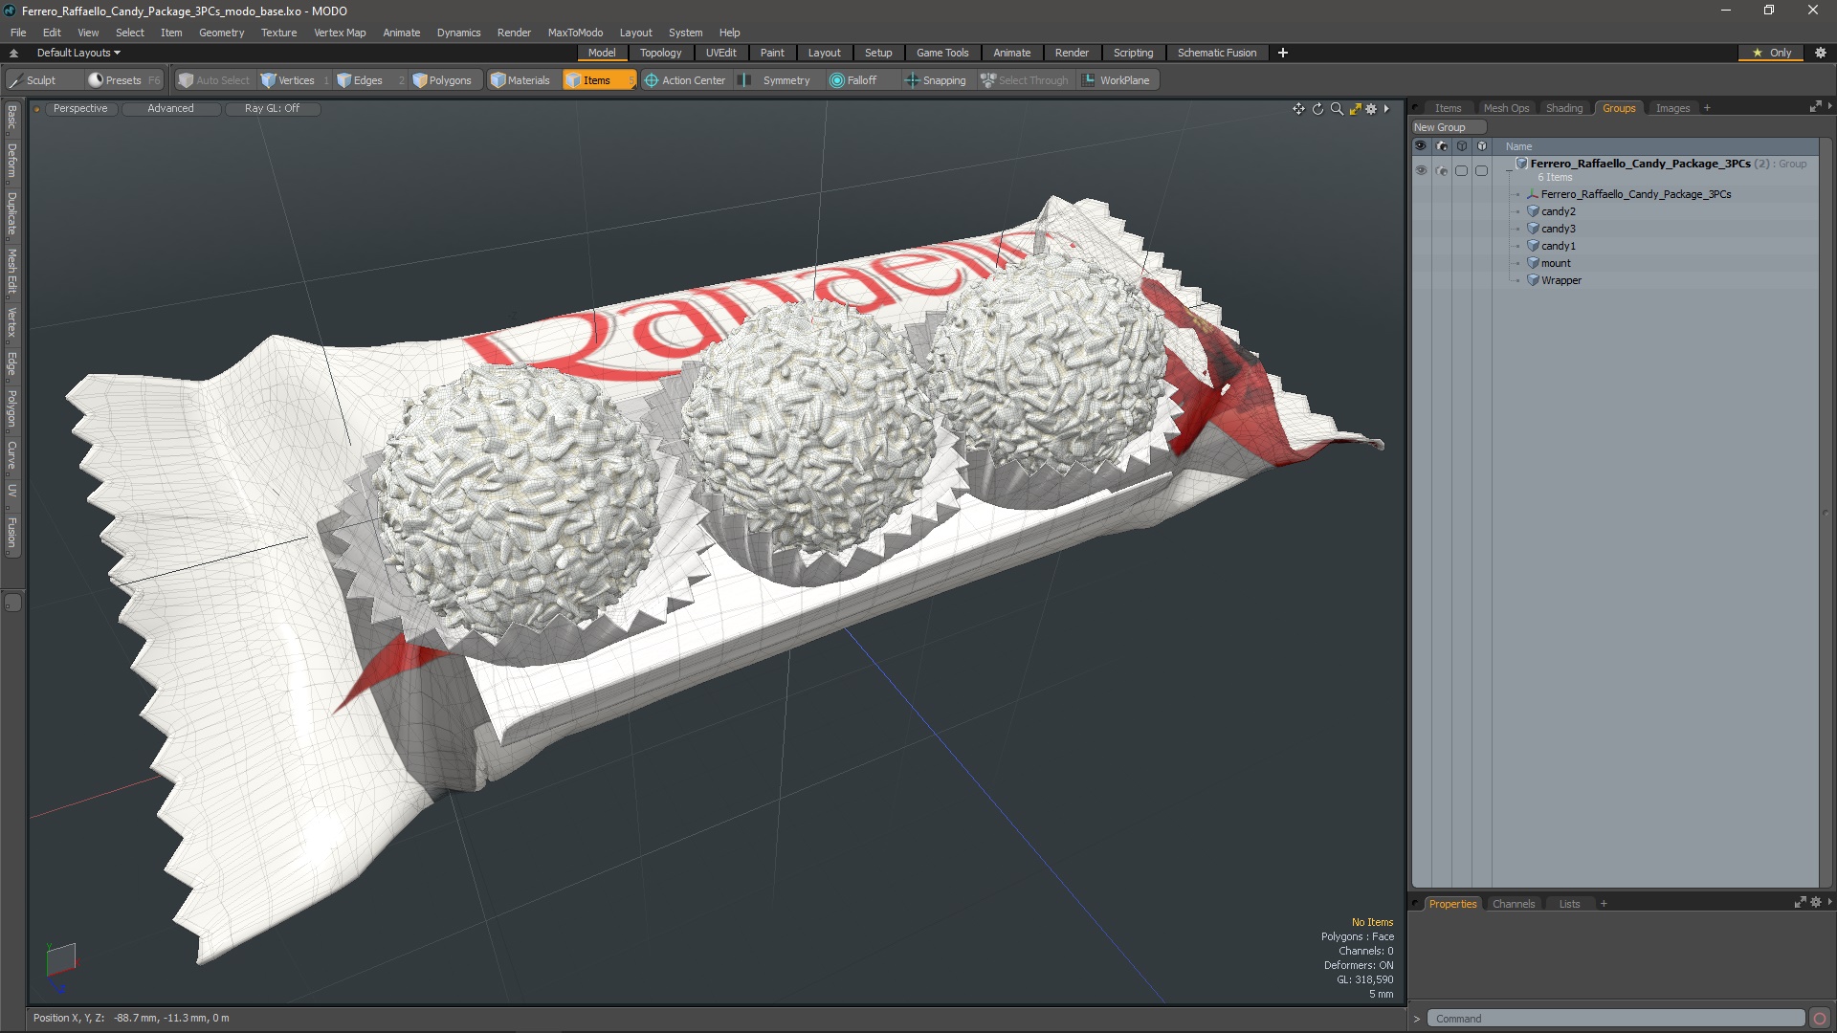The height and width of the screenshot is (1033, 1837).
Task: Expand Groups panel arrow menu
Action: click(x=1829, y=106)
